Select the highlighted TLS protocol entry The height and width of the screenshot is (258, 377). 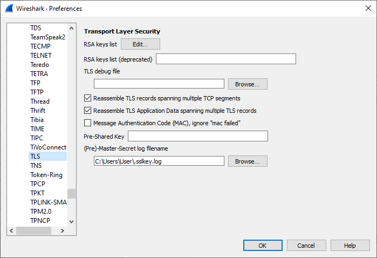[47, 156]
